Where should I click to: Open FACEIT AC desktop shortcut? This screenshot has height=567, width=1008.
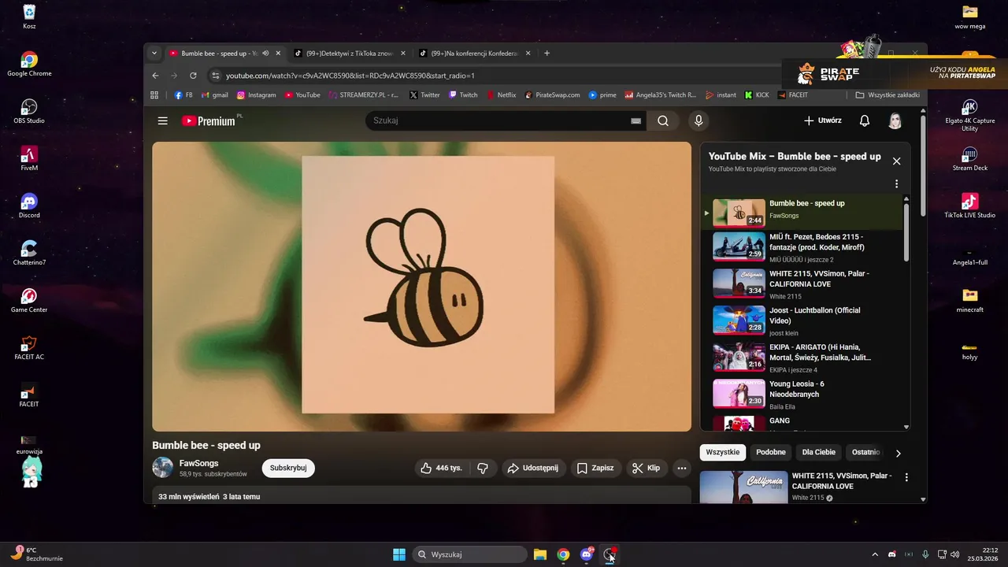click(29, 347)
